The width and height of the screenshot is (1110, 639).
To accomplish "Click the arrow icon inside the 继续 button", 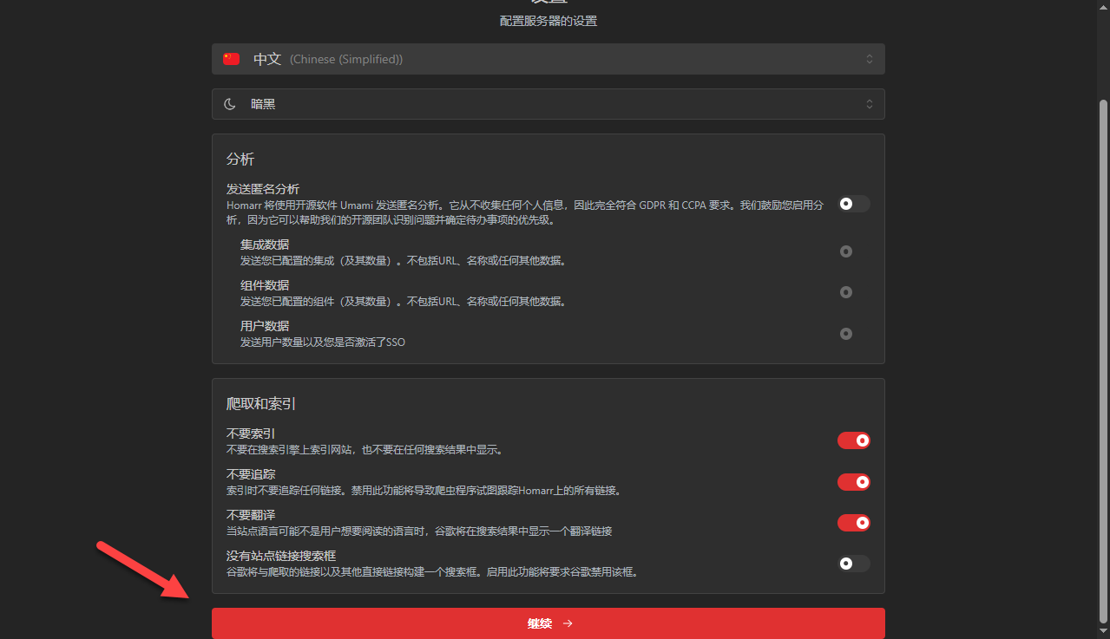I will point(567,623).
